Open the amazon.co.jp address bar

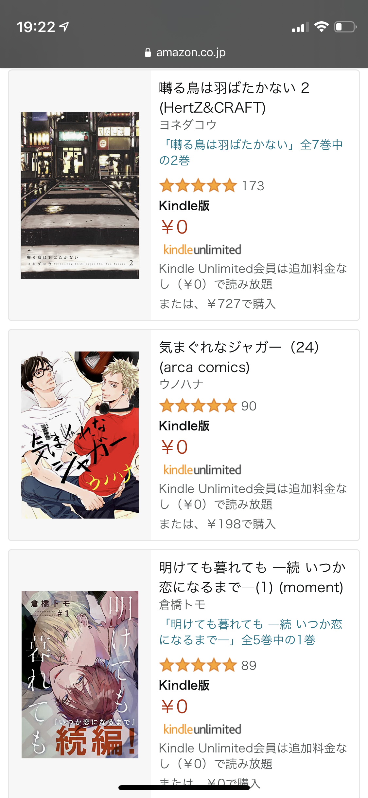[185, 52]
